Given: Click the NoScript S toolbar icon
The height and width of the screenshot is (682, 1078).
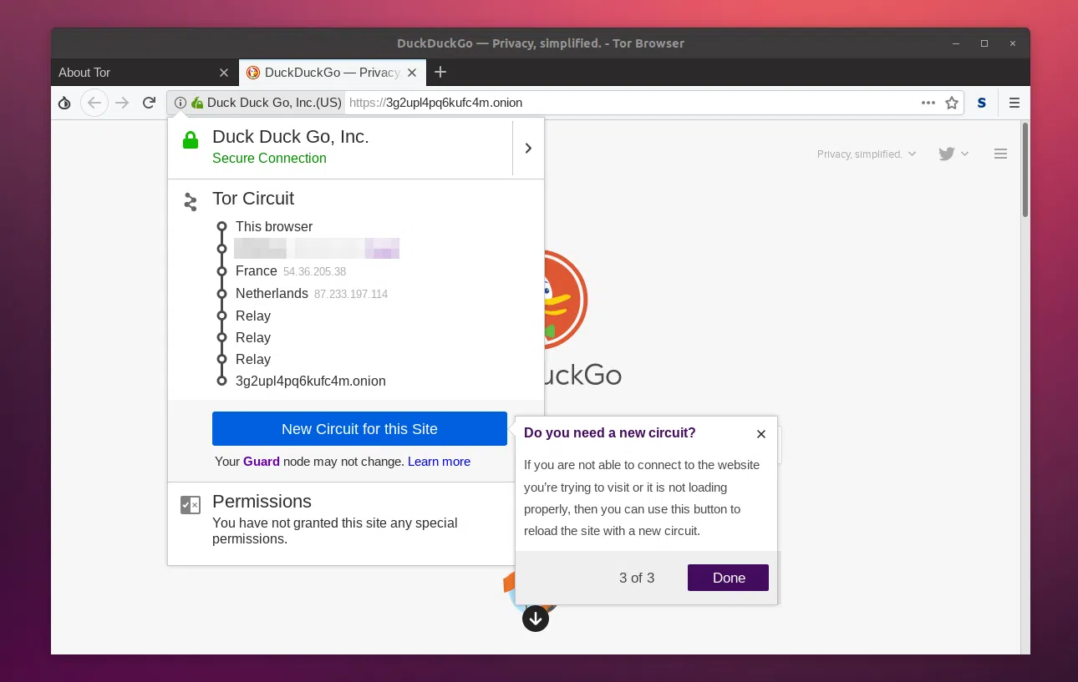Looking at the screenshot, I should tap(982, 103).
